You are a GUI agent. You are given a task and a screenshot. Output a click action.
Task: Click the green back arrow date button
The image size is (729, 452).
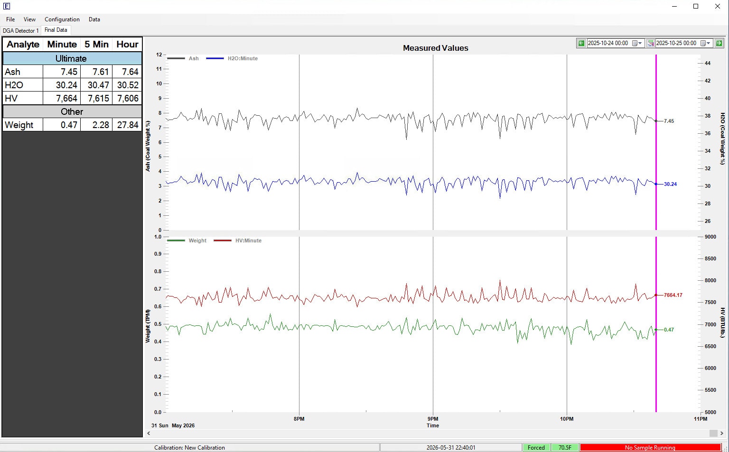(581, 43)
